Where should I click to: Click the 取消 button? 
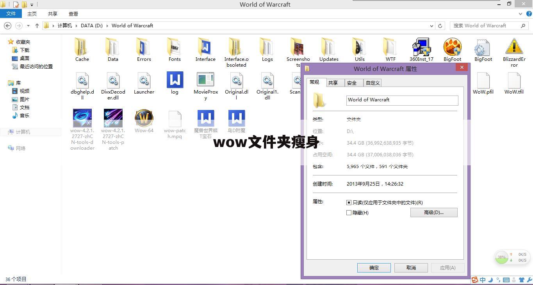(411, 268)
